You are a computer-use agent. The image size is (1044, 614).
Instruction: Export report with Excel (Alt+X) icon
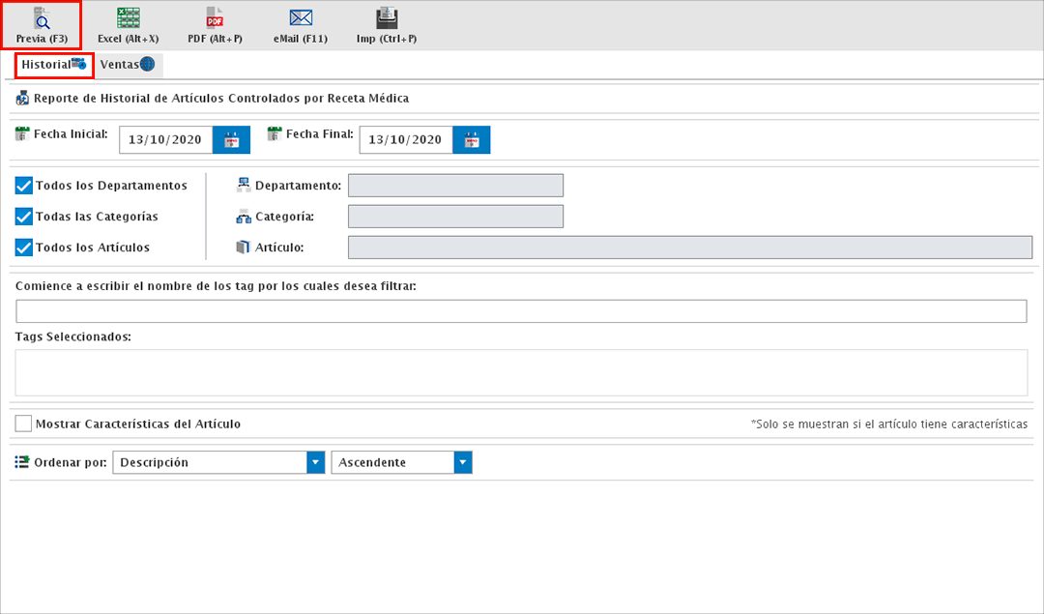tap(128, 18)
